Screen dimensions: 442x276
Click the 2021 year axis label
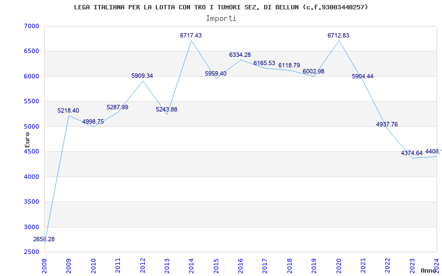pos(364,266)
